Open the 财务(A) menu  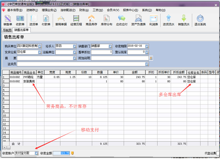point(84,10)
